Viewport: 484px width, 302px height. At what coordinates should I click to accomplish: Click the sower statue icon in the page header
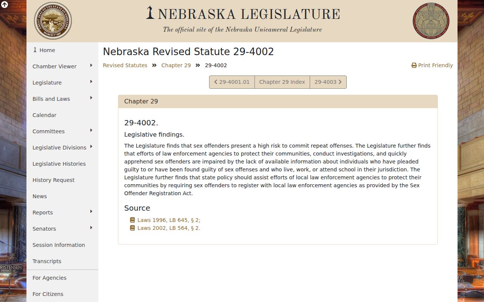point(150,12)
